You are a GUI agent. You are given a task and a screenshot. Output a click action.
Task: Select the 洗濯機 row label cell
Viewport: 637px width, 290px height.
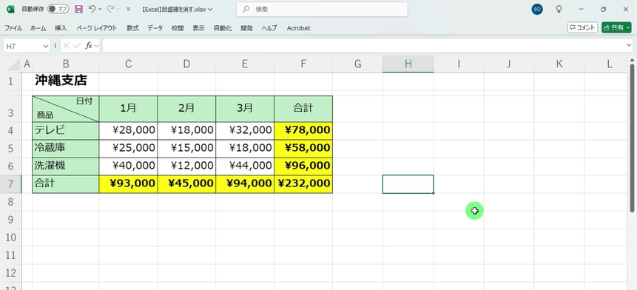coord(65,166)
